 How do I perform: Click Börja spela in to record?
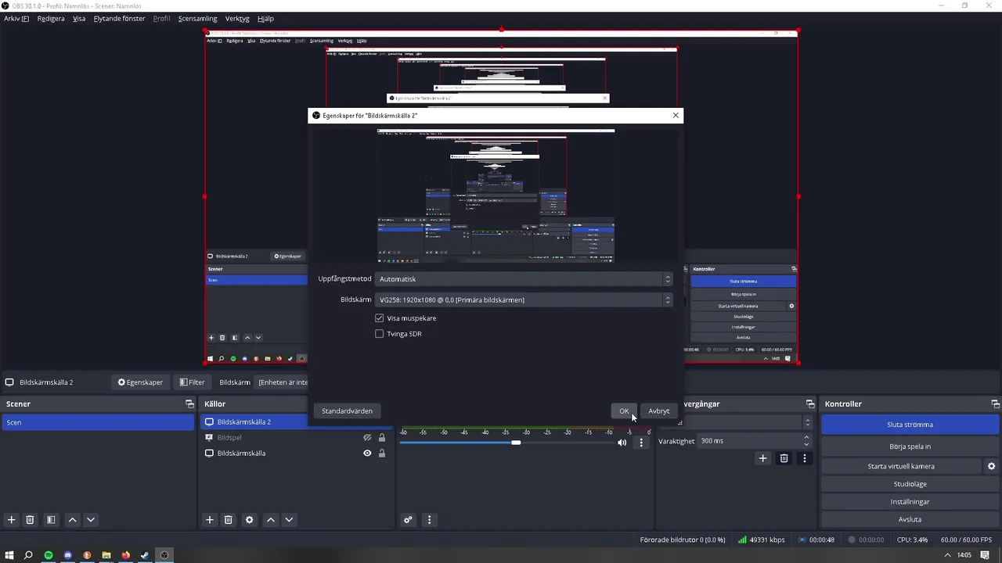910,446
